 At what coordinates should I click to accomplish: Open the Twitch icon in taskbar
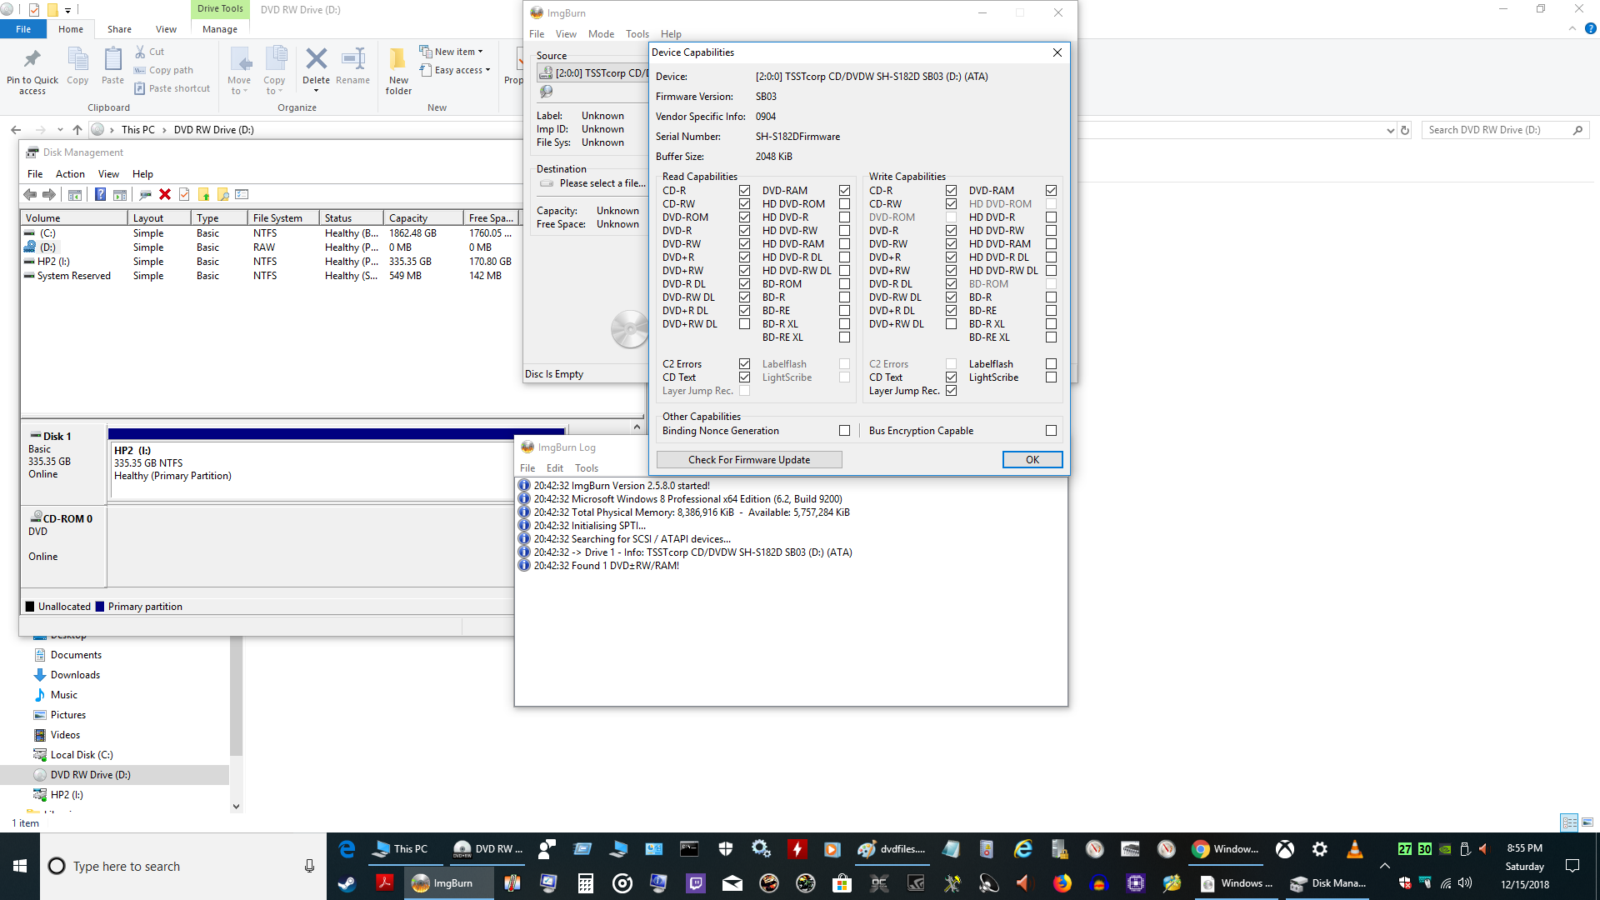(x=696, y=883)
